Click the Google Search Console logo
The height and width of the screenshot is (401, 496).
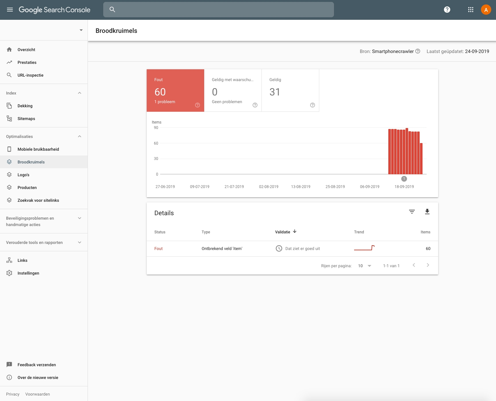point(54,10)
